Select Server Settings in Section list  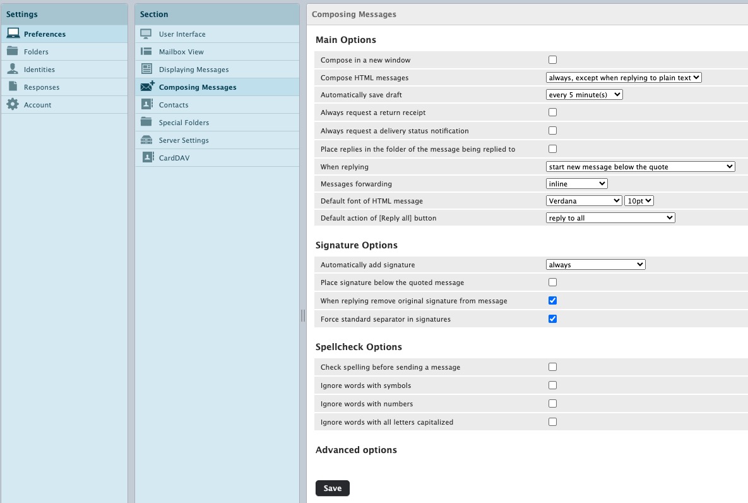tap(184, 140)
